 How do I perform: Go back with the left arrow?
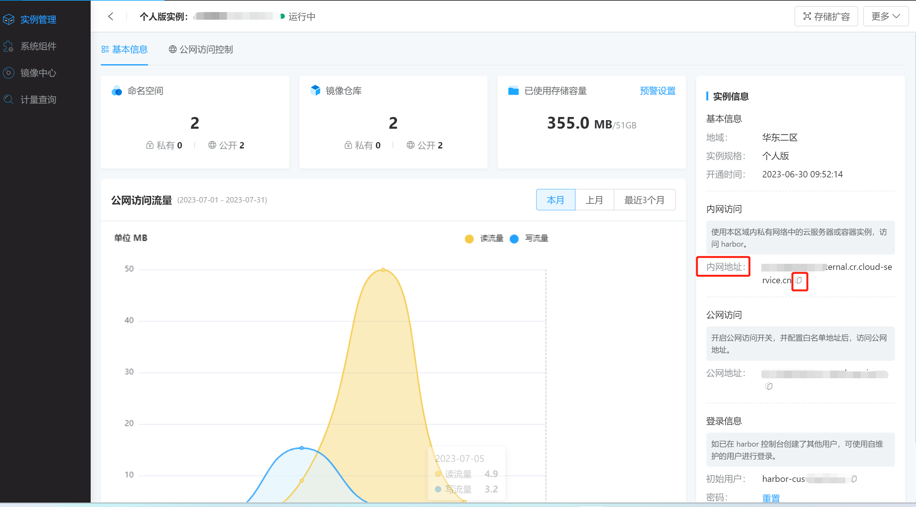pos(111,16)
